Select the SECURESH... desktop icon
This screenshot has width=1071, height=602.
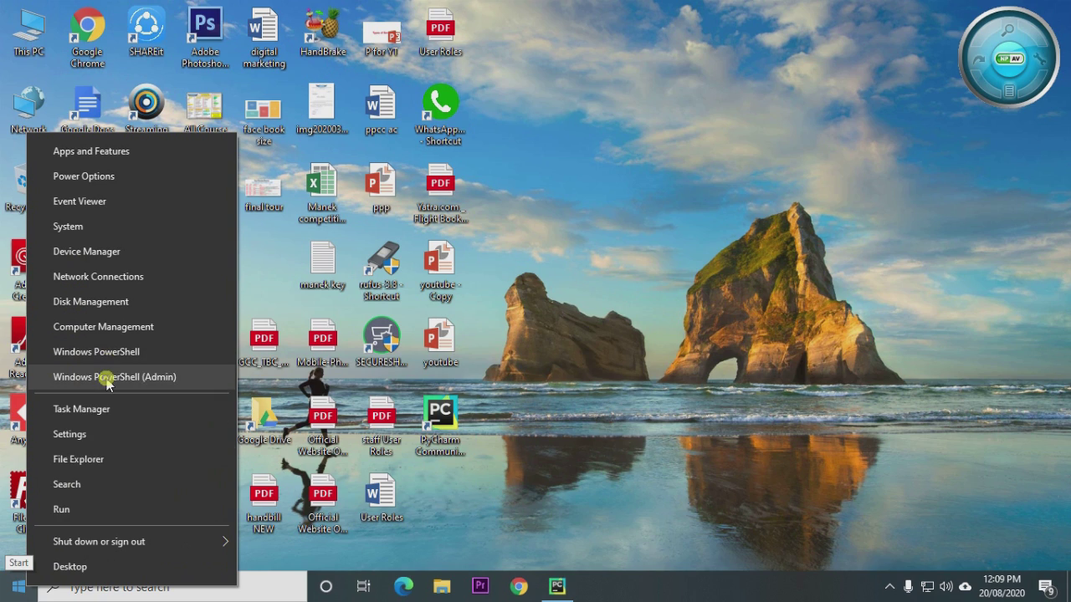[x=382, y=343]
